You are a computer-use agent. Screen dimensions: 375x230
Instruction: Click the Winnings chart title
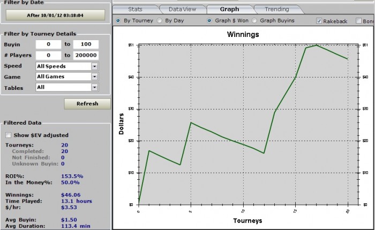243,34
